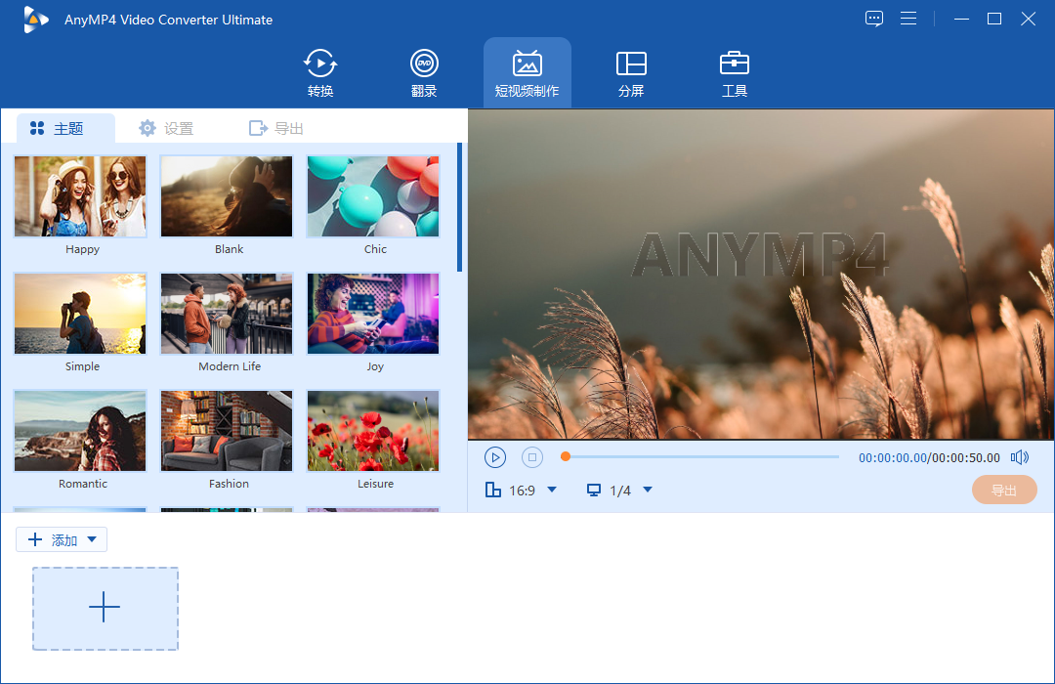Open the 翻录 DVD ripper feature
Screen dimensions: 1055x684
(x=423, y=72)
